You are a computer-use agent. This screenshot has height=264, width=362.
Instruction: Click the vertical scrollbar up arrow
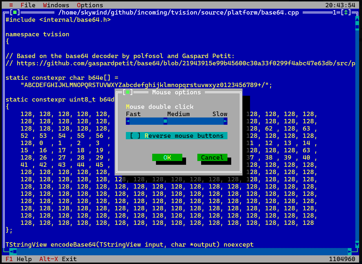tap(357, 20)
